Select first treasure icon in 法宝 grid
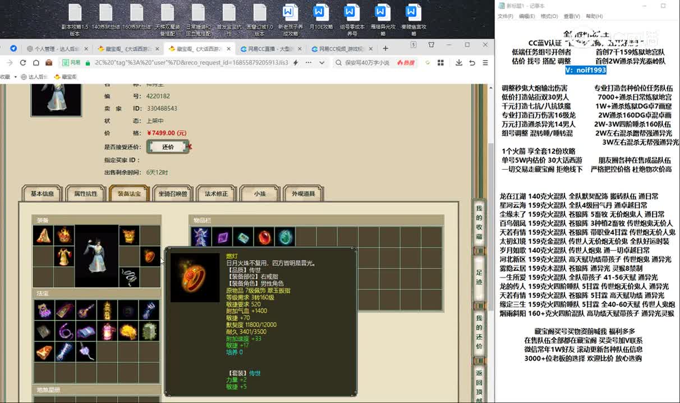This screenshot has width=680, height=403. [x=44, y=310]
